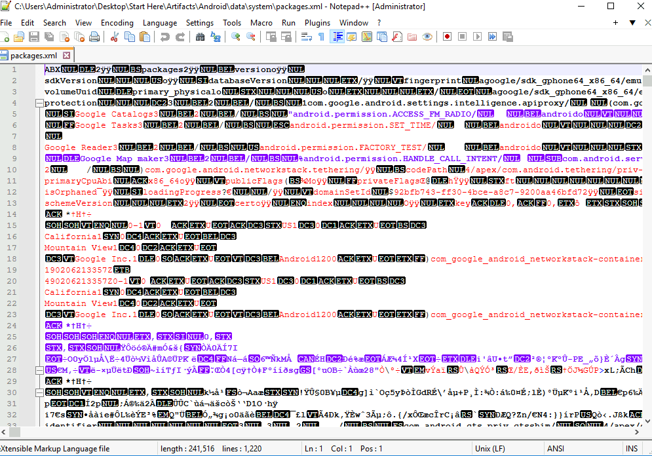Click the Stop Recording square icon
Viewport: 652px width, 456px height.
click(x=462, y=37)
